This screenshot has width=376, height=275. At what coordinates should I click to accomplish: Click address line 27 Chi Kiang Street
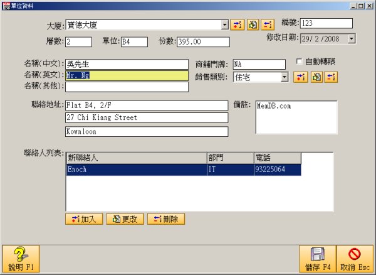(x=147, y=117)
